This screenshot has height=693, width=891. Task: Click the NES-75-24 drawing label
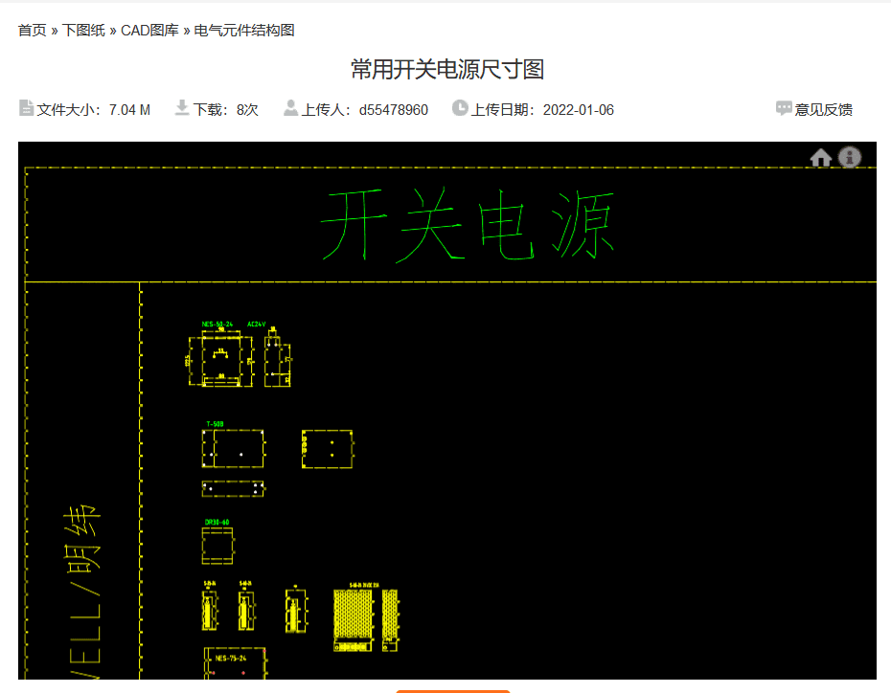coord(230,658)
